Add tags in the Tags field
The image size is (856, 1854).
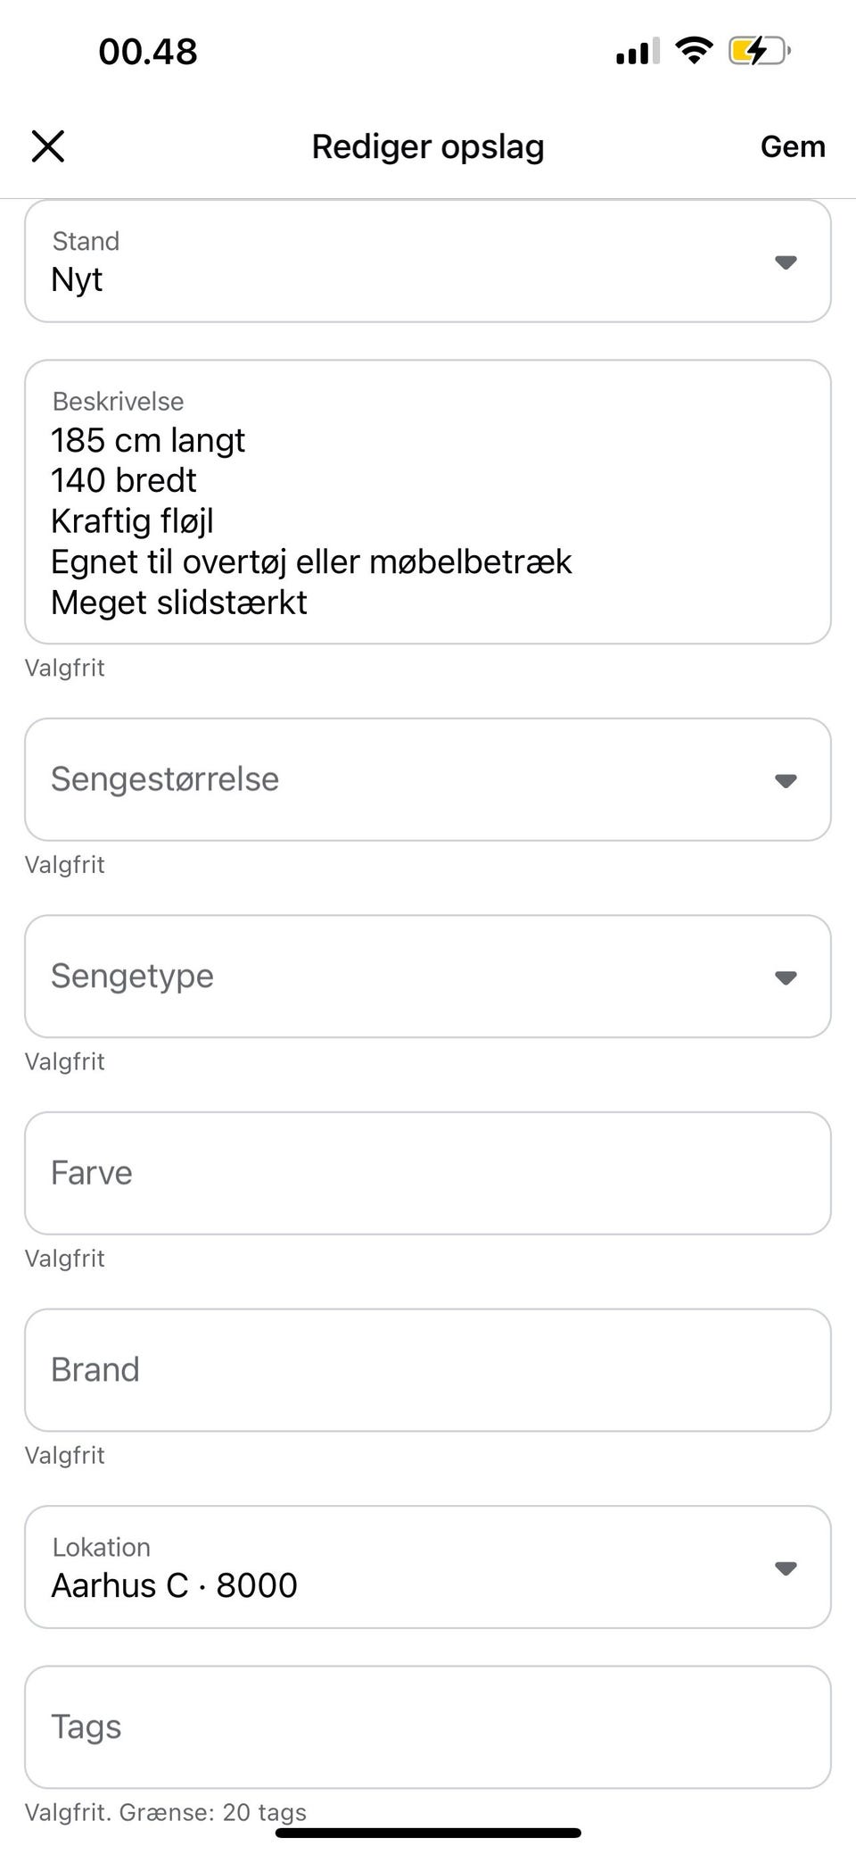[x=428, y=1727]
